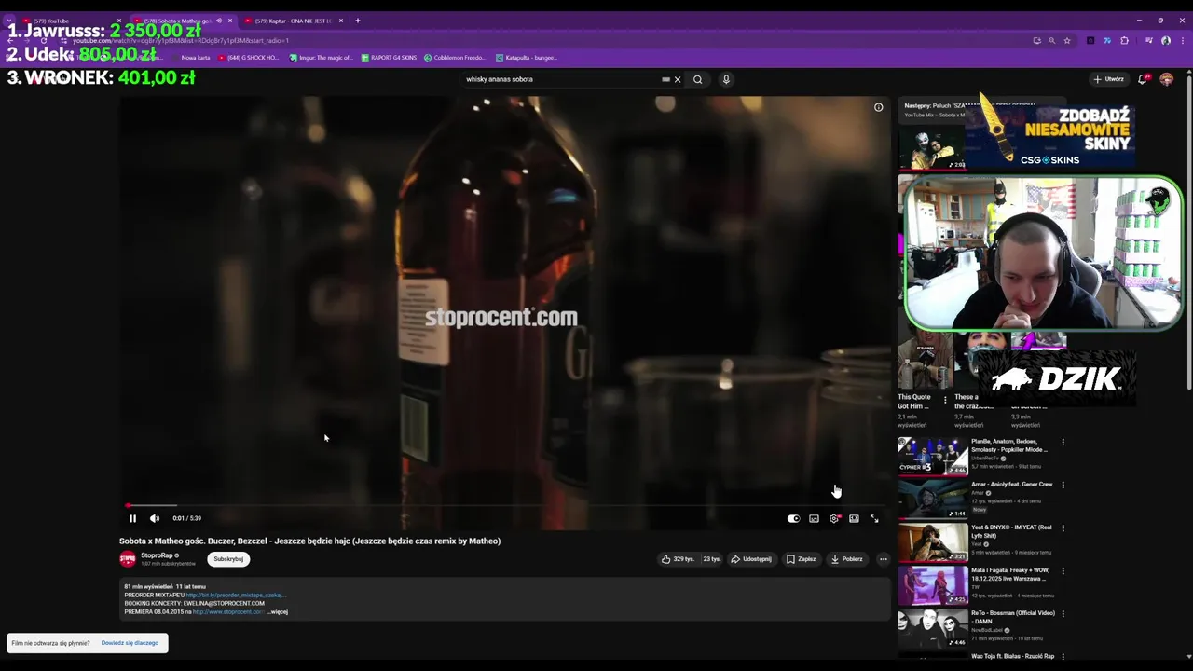The height and width of the screenshot is (671, 1193).
Task: Open the 'Katapulta - bungee...' bookmark
Action: 527,58
